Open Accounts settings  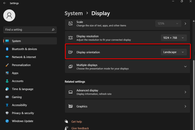30,81
